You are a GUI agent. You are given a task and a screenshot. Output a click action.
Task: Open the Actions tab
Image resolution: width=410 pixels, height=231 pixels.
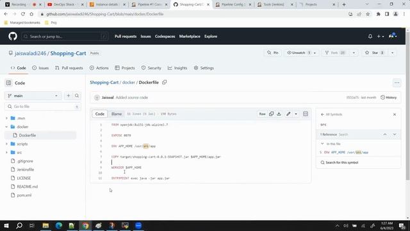tap(99, 68)
